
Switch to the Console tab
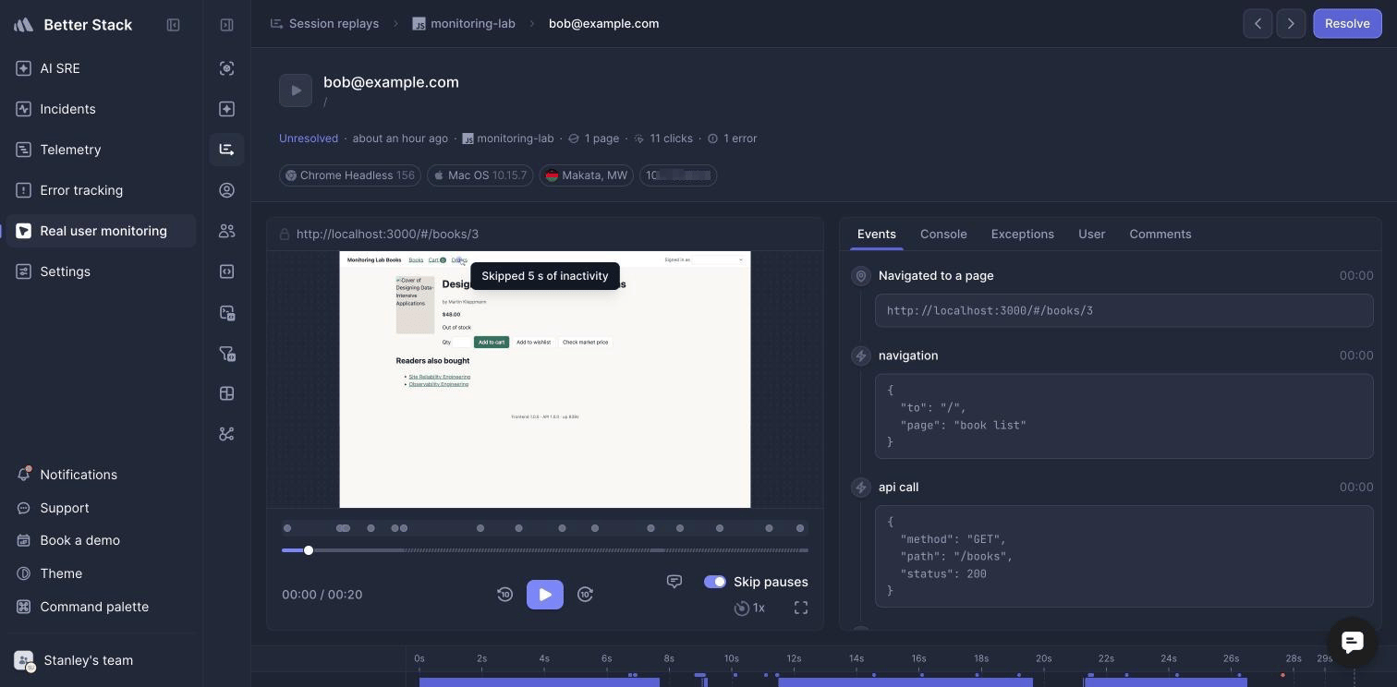pos(943,234)
